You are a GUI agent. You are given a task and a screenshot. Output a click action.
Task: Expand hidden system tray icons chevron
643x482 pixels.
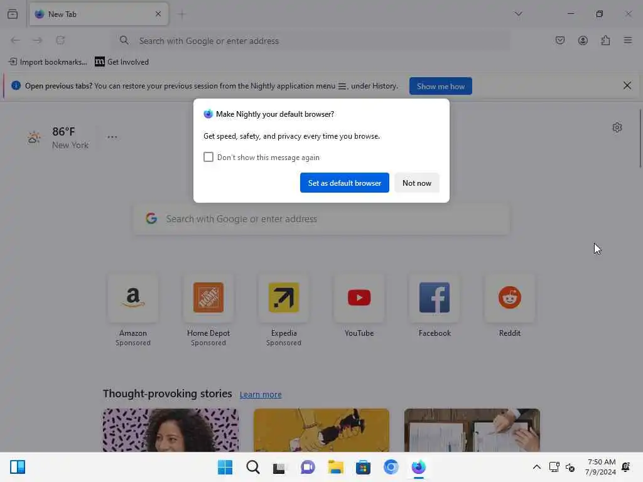pyautogui.click(x=536, y=467)
